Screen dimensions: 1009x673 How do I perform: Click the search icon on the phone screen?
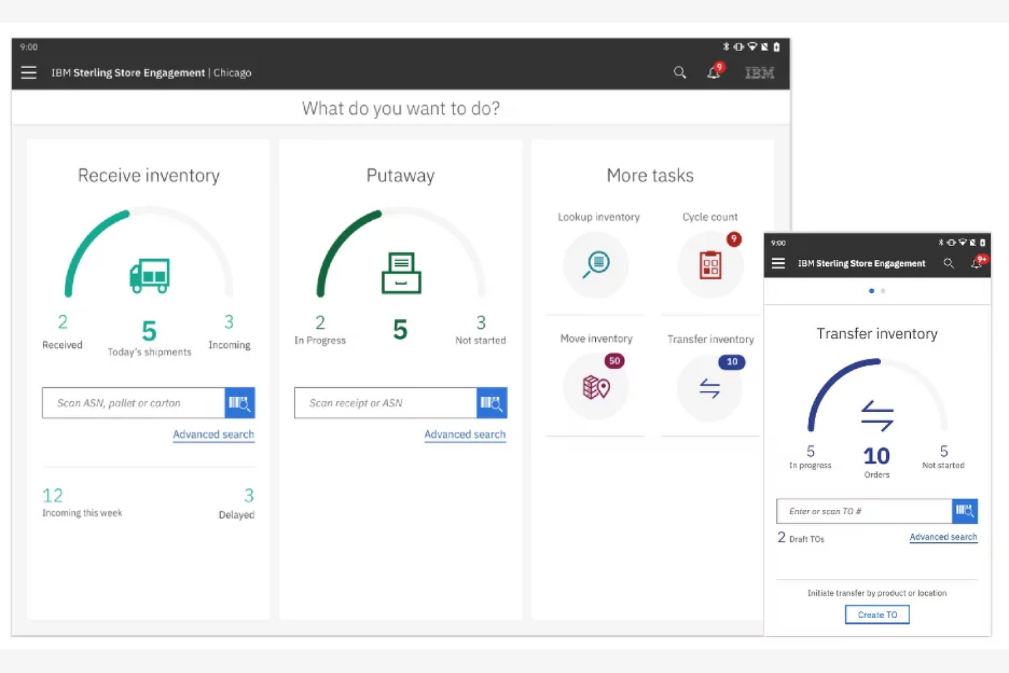pos(948,263)
